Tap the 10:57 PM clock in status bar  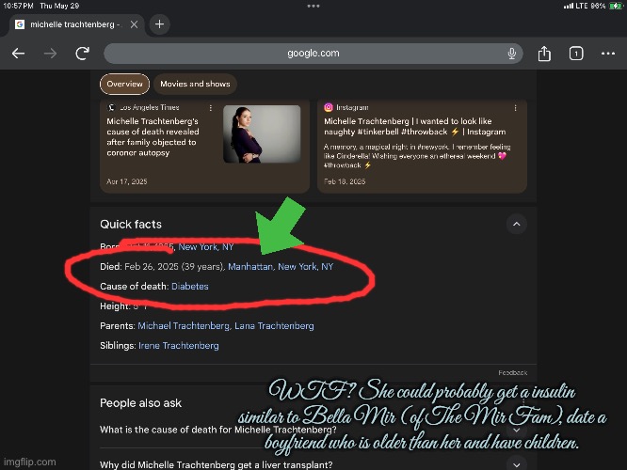click(19, 6)
